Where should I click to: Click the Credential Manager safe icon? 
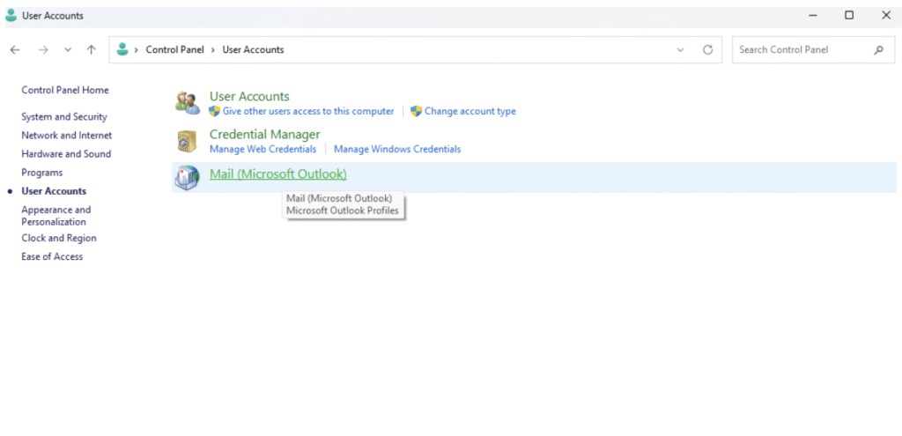pos(188,142)
